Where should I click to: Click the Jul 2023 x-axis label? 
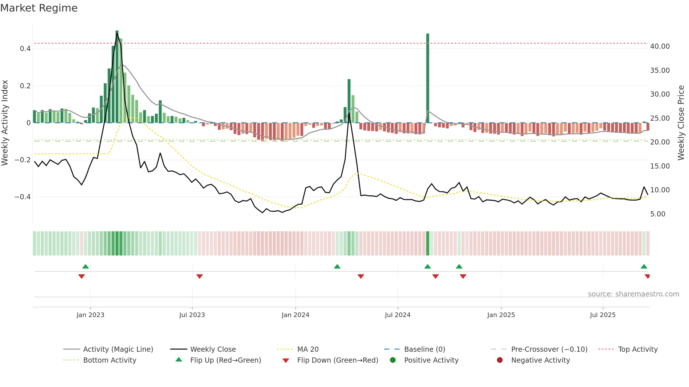pos(192,315)
